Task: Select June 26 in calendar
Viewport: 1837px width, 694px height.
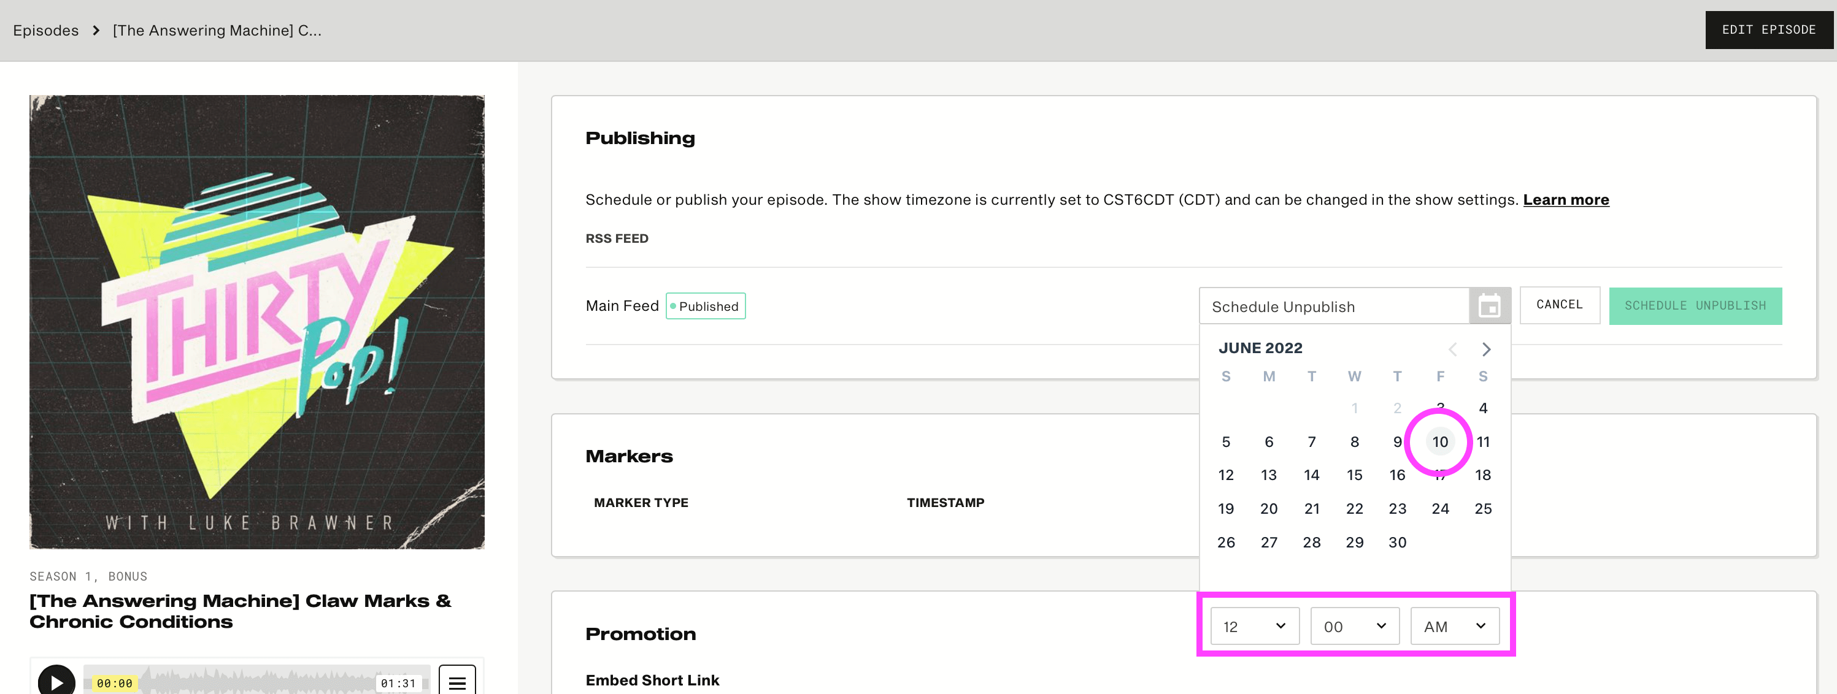Action: point(1226,542)
